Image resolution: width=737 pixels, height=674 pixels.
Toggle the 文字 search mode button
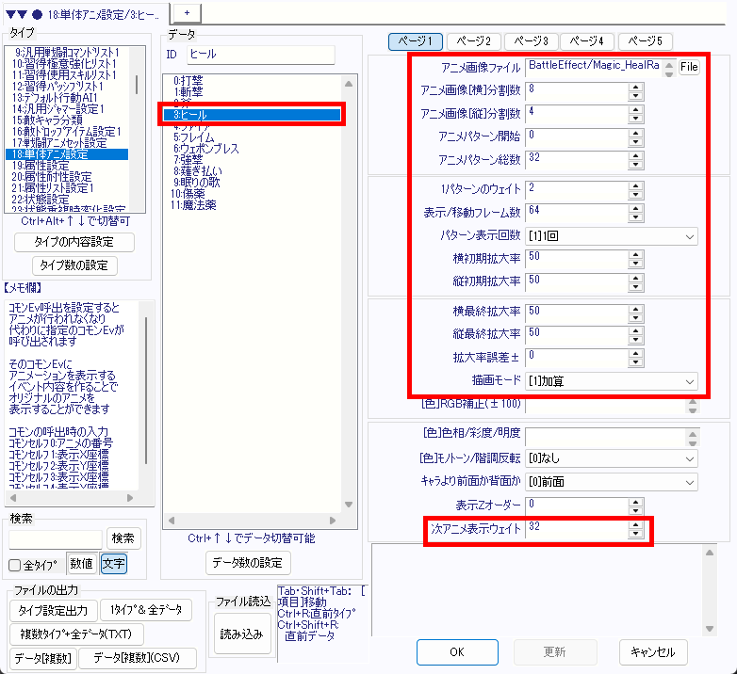(113, 564)
